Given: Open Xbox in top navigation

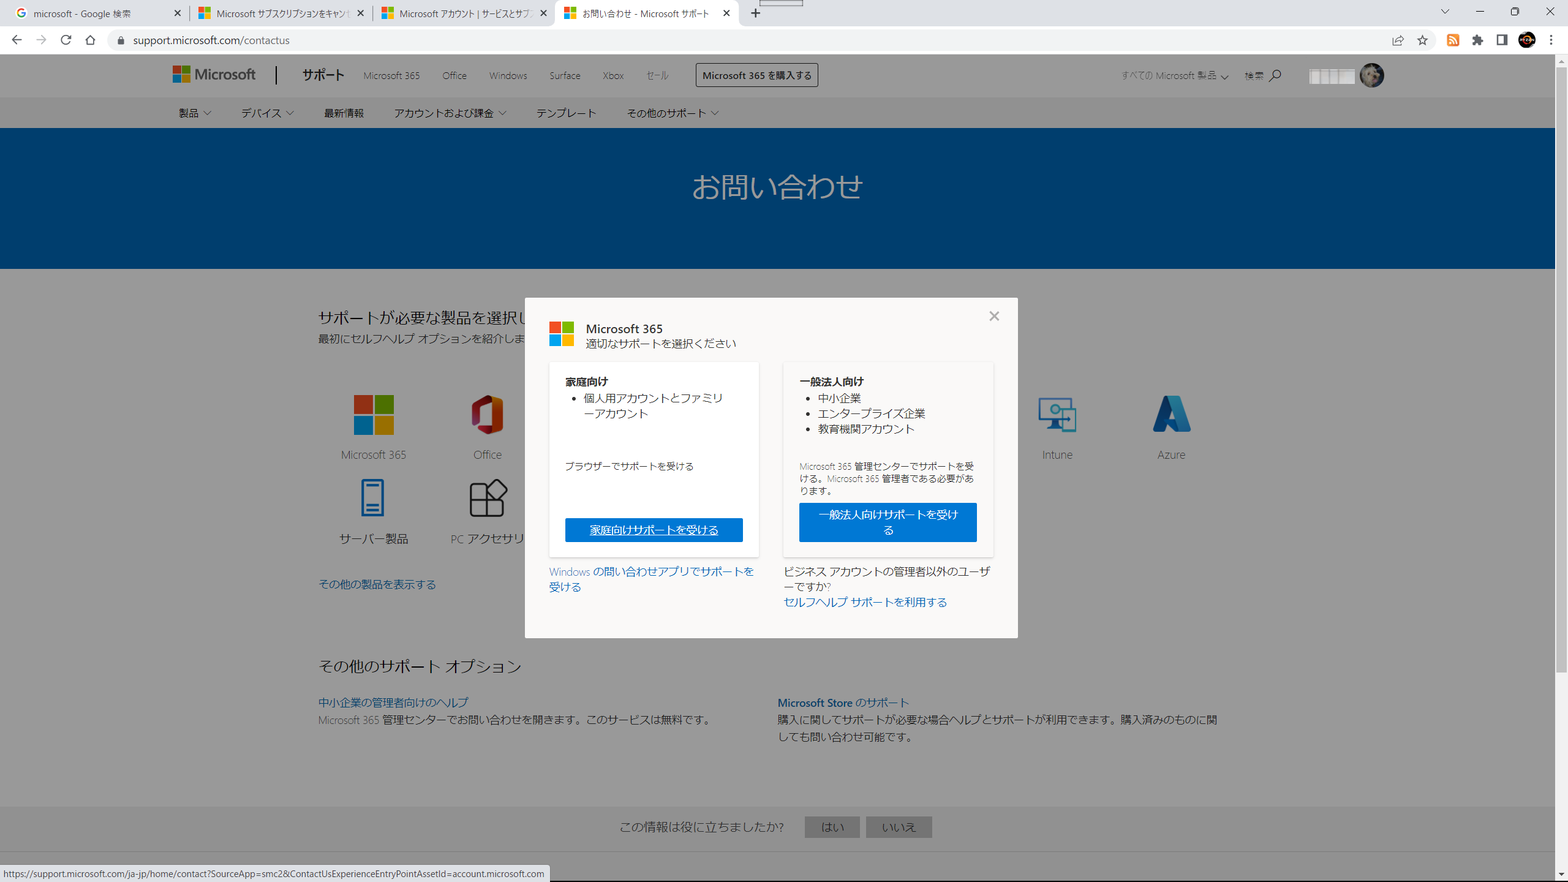Looking at the screenshot, I should [x=612, y=75].
